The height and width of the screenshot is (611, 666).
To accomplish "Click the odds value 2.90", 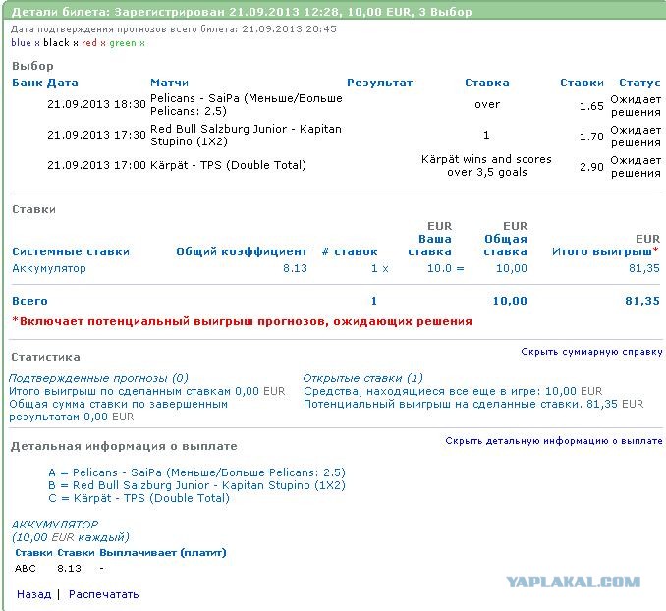I will point(591,167).
